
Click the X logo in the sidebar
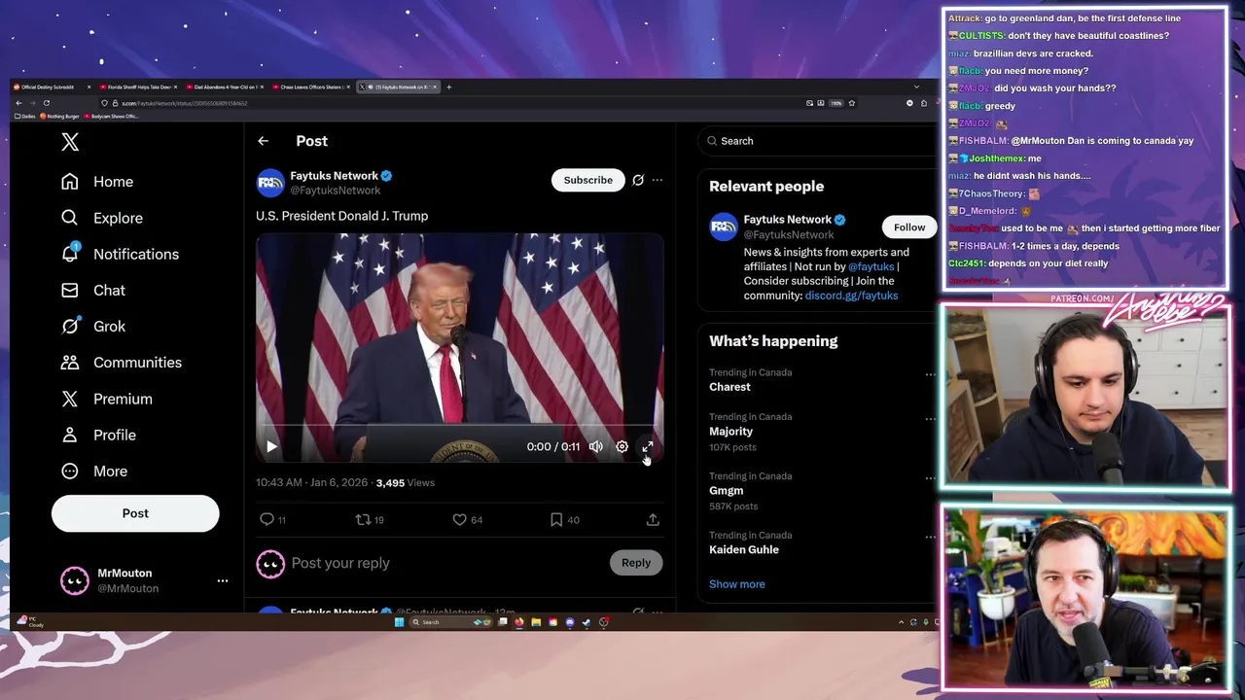[70, 142]
